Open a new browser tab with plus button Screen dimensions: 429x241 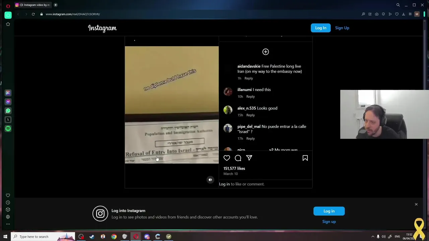56,5
